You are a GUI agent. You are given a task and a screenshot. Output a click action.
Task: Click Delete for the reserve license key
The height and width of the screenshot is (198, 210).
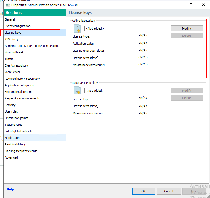(x=187, y=98)
